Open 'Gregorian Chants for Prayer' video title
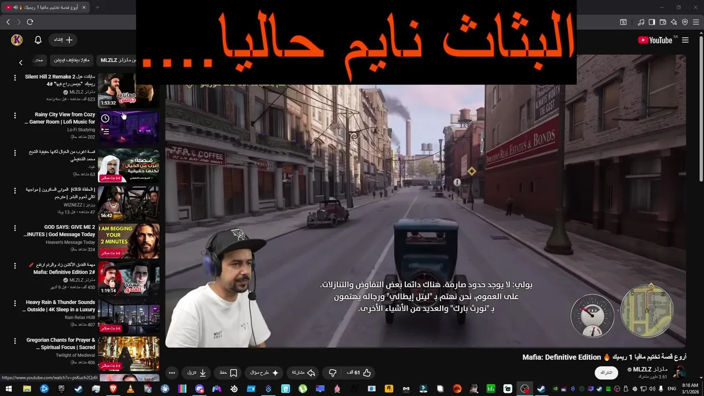704x396 pixels. 61,344
